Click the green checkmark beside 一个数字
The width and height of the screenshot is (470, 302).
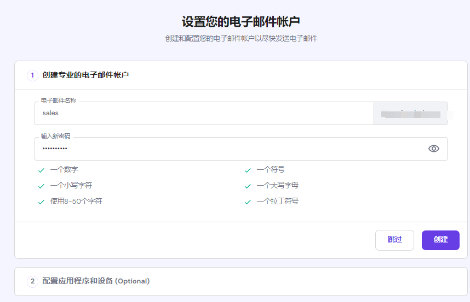click(x=41, y=170)
